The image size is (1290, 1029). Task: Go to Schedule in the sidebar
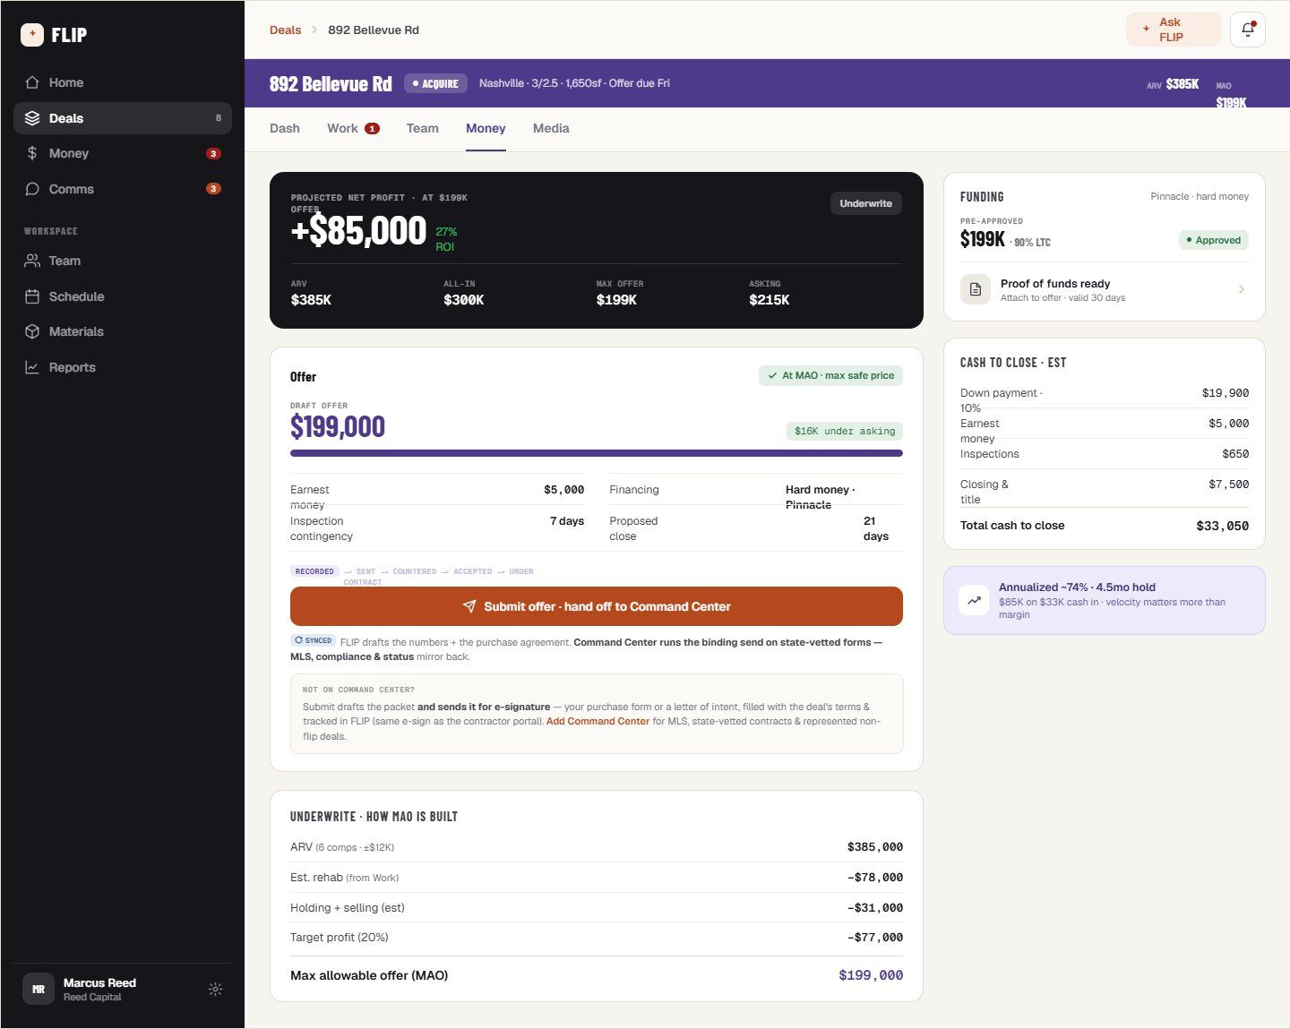pos(123,296)
